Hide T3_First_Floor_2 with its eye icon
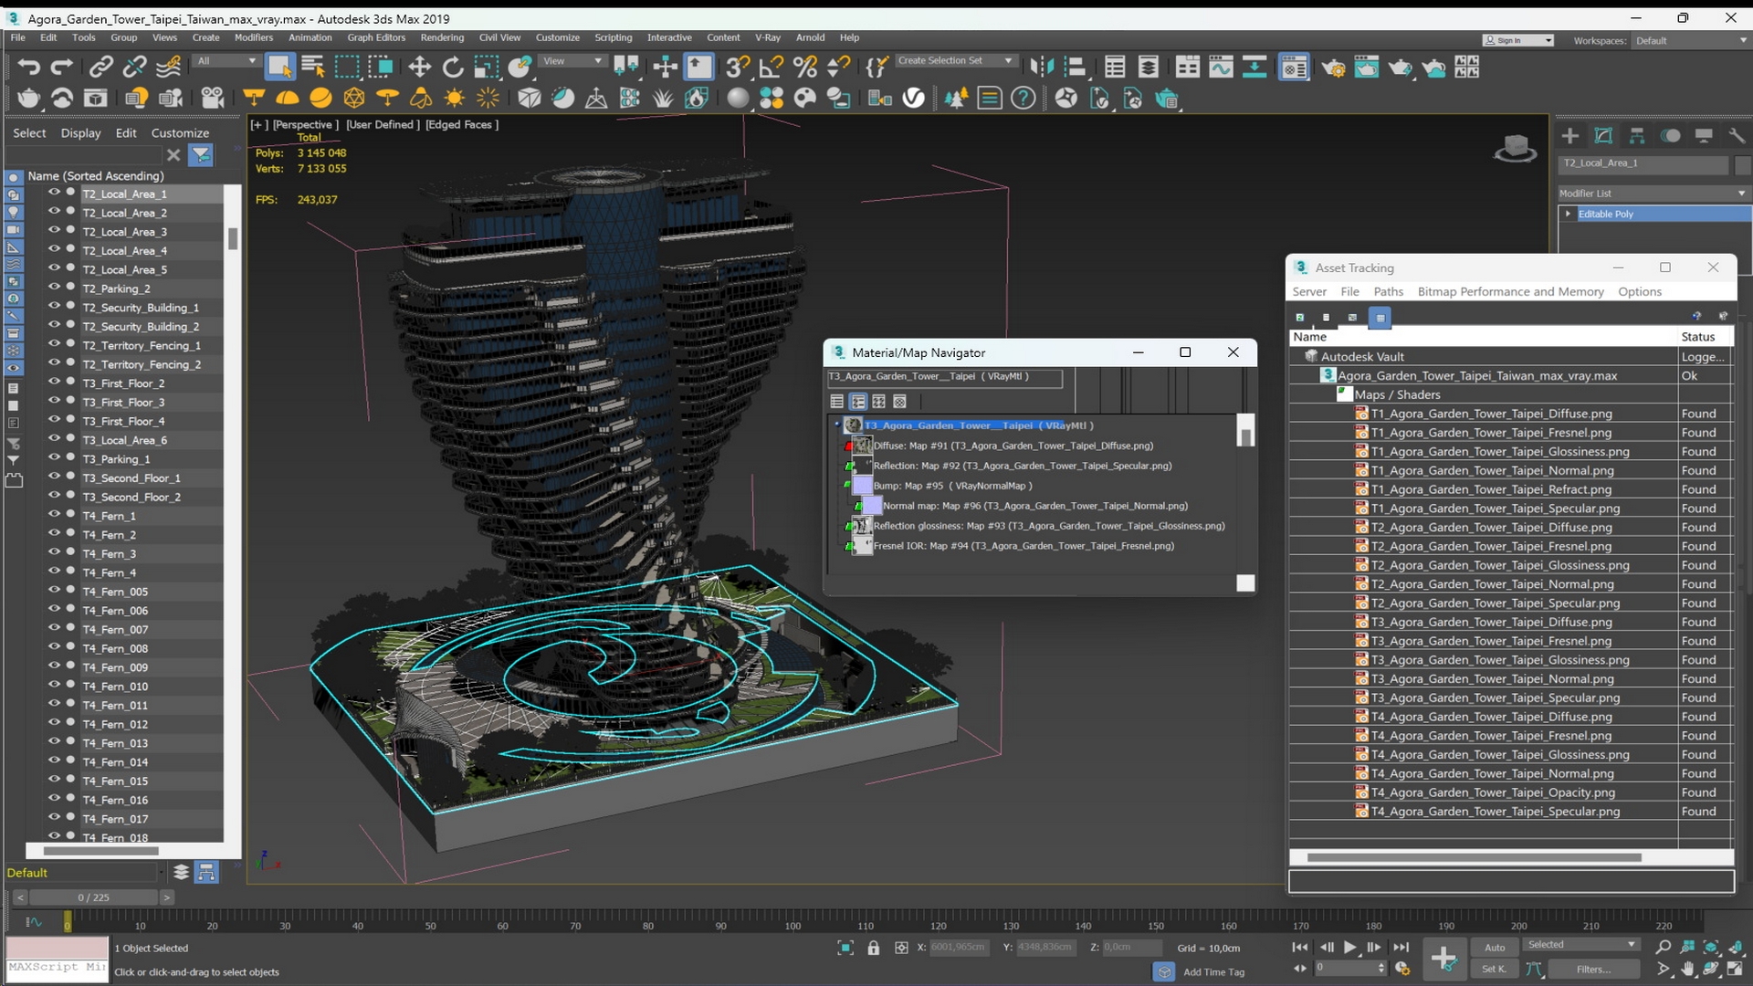Screen dimensions: 1753x986 tap(54, 383)
